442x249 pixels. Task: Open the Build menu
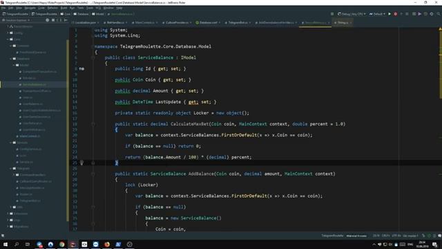[64, 8]
